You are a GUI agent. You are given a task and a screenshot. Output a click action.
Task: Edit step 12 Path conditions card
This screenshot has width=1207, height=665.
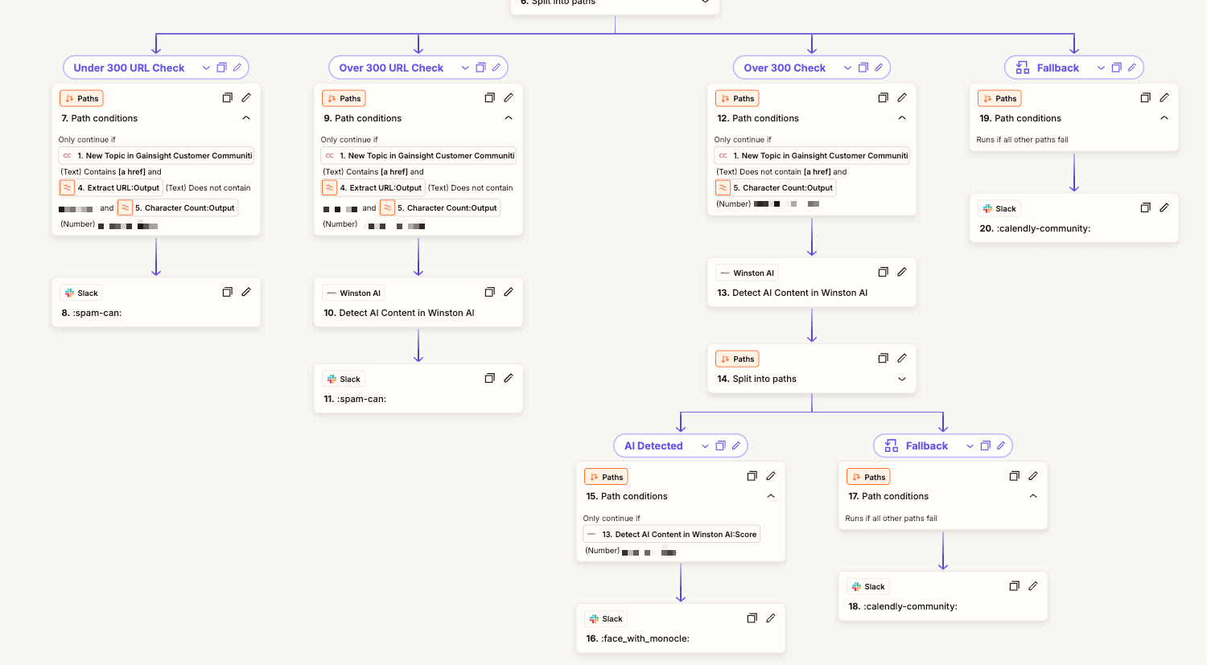click(902, 98)
